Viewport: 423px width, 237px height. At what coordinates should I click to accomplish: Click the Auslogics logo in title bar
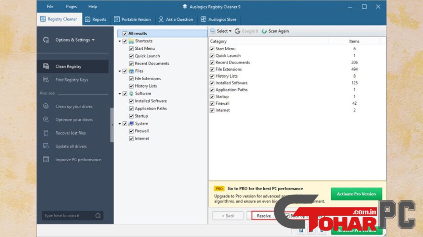pyautogui.click(x=185, y=7)
